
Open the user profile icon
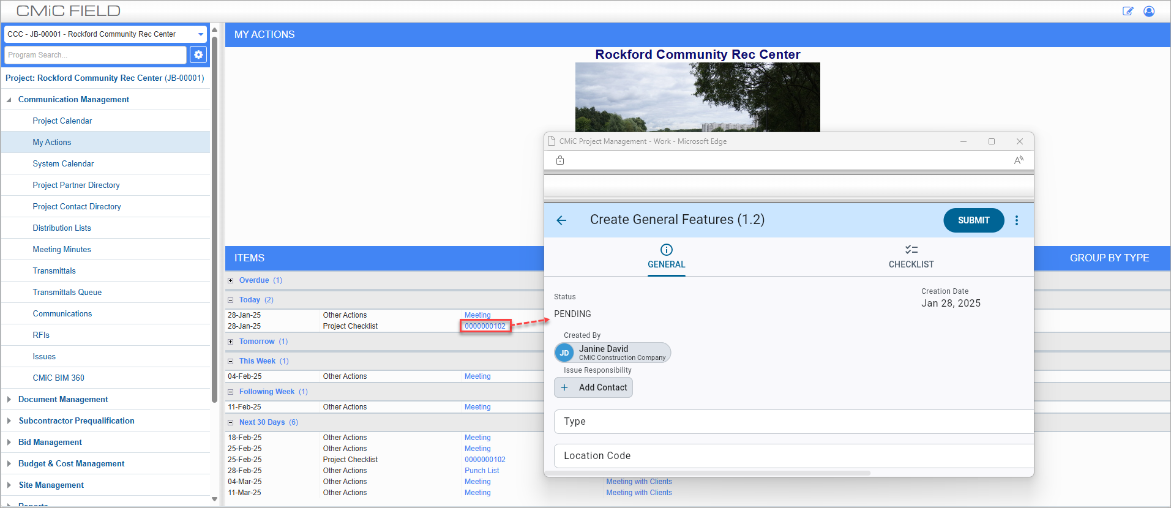(x=1149, y=11)
